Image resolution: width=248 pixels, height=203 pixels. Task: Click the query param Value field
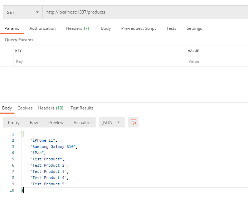(217, 61)
